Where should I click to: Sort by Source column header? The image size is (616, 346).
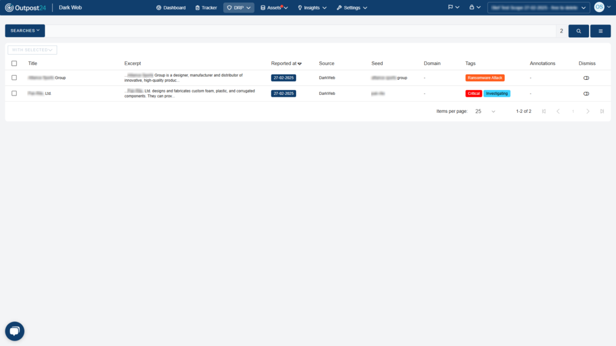click(x=327, y=63)
